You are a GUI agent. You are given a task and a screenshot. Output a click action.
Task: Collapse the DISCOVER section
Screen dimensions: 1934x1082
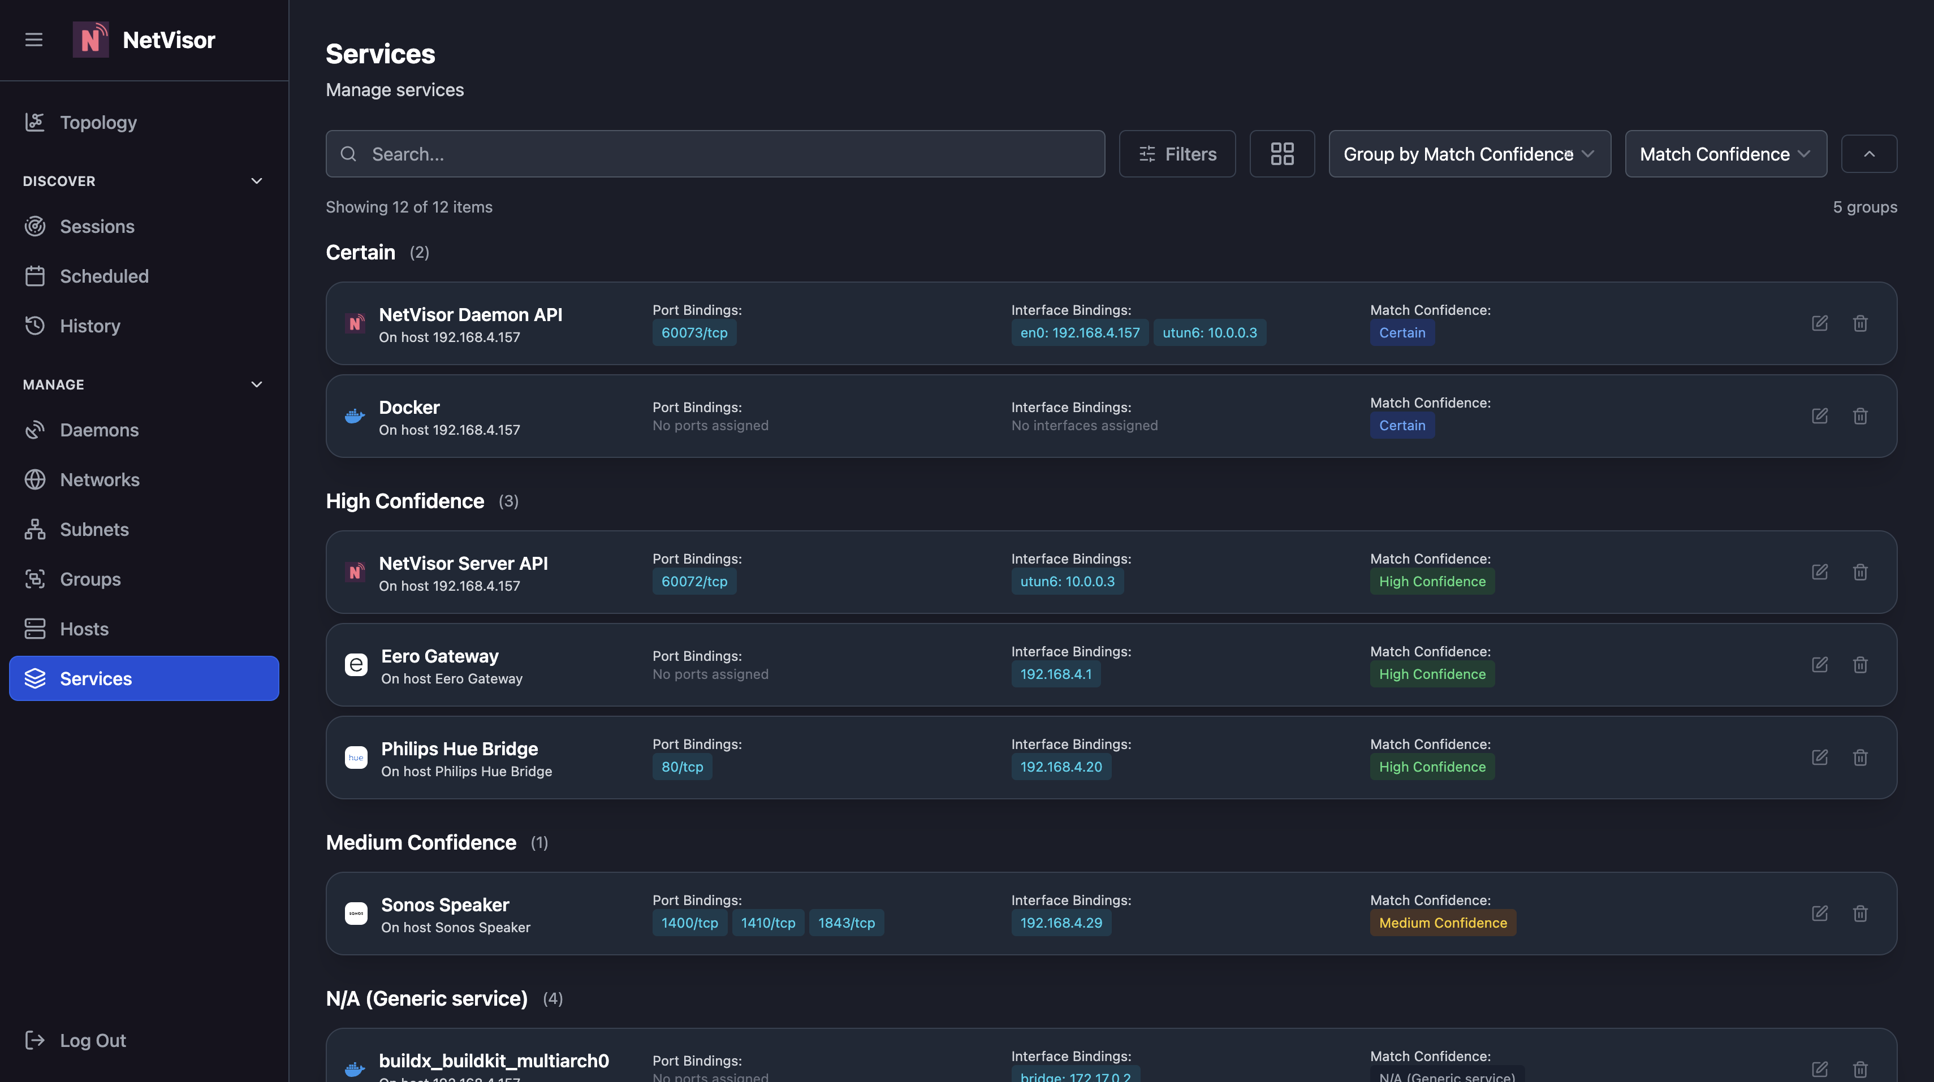(x=256, y=181)
